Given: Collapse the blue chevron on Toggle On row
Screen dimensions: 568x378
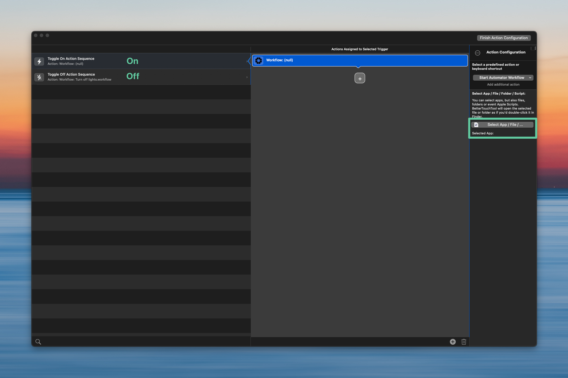Looking at the screenshot, I should tap(248, 61).
